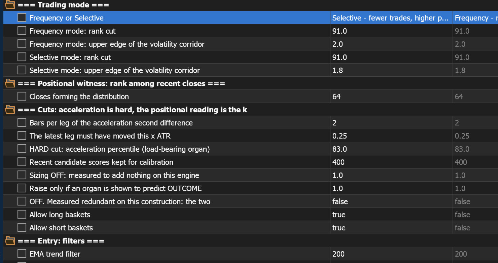Click the 'Allow long baskets' label

[x=60, y=215]
